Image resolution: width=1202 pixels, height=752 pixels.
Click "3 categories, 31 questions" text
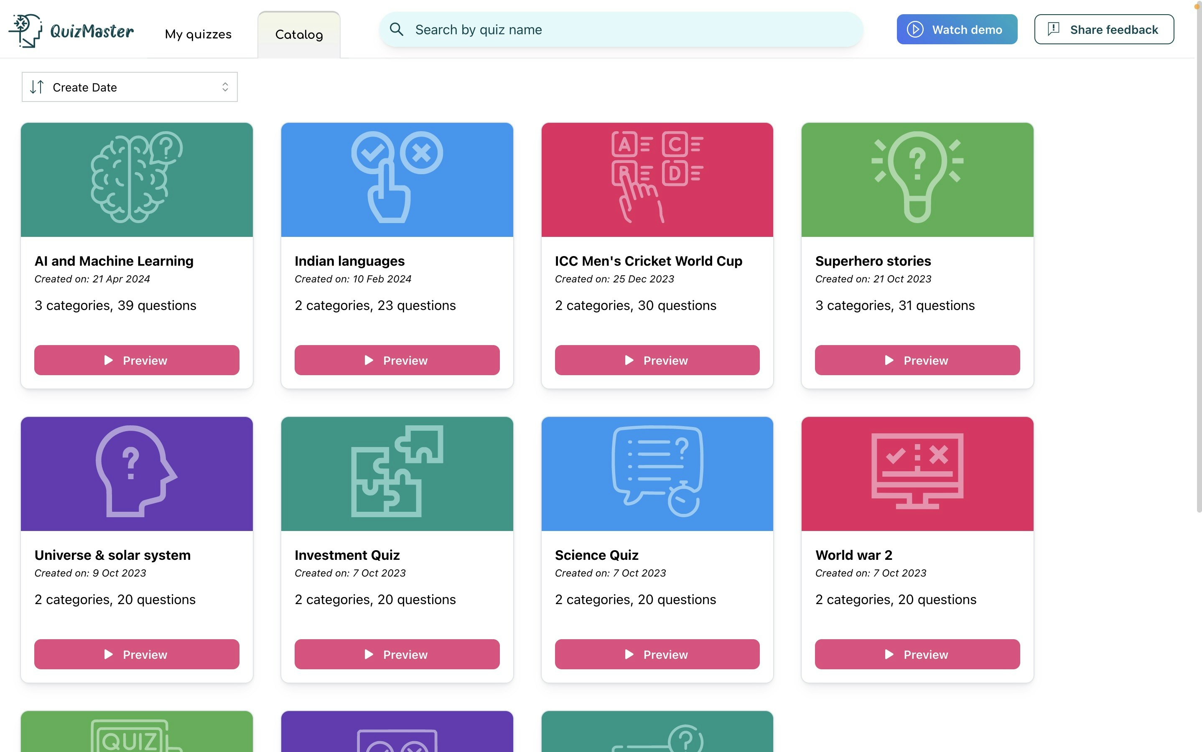[x=894, y=305]
